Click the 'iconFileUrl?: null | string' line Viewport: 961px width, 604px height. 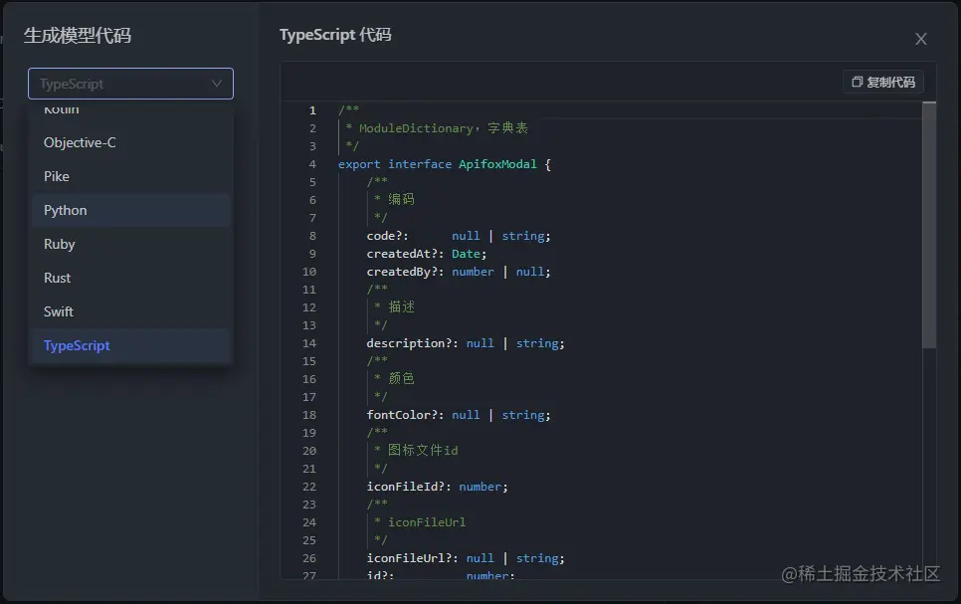(x=466, y=558)
